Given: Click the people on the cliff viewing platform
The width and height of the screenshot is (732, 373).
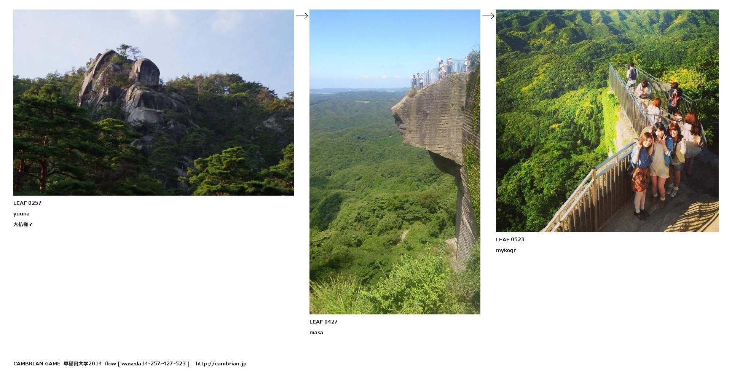Looking at the screenshot, I should click(x=440, y=72).
